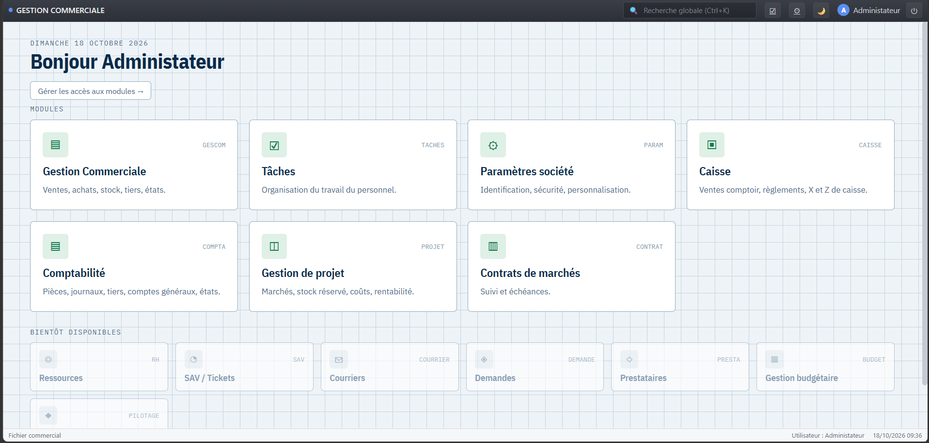Click the 'Prestataires' card label

click(x=644, y=378)
